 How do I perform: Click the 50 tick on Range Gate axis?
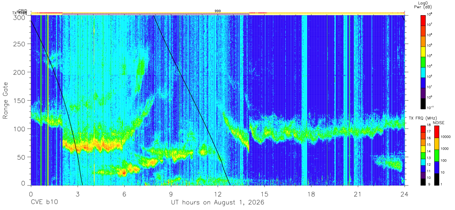[21, 157]
